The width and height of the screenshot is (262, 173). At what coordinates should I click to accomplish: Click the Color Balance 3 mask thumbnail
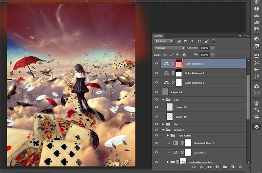(179, 63)
